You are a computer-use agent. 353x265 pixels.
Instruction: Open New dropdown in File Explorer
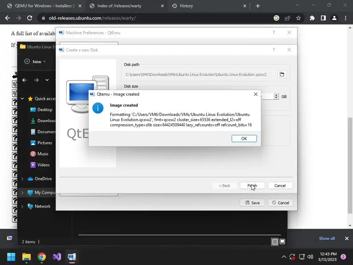pos(35,61)
